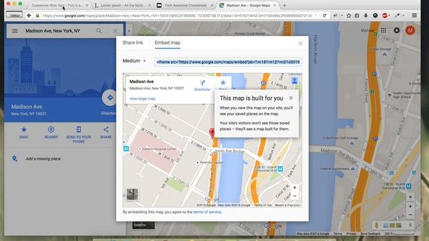Expand the imagery strip chevron
This screenshot has height=241, width=429.
pos(410,225)
